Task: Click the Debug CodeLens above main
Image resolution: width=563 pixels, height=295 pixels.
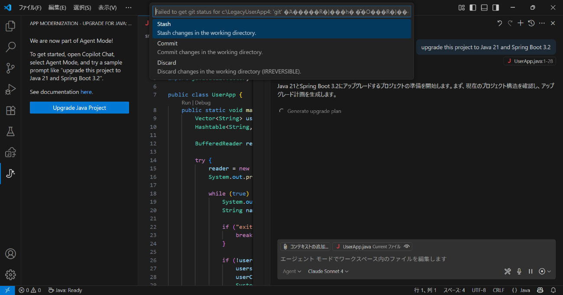Action: tap(203, 103)
